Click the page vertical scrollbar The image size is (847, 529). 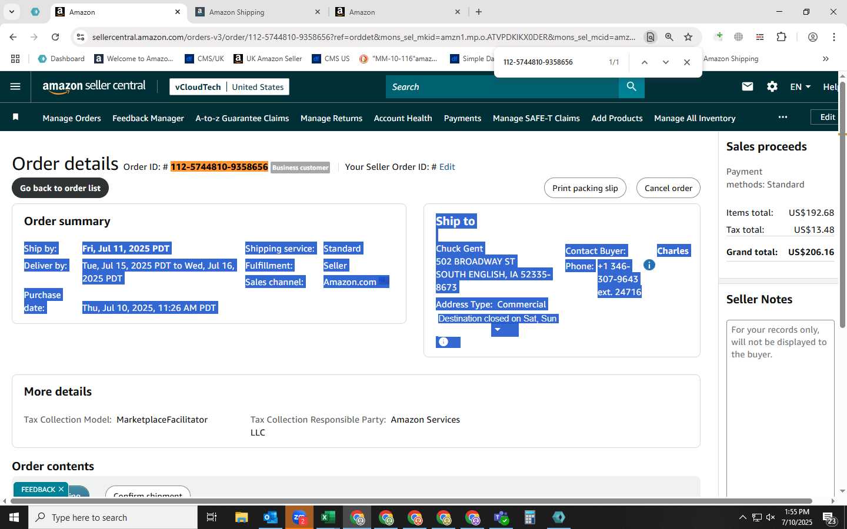coord(842,206)
